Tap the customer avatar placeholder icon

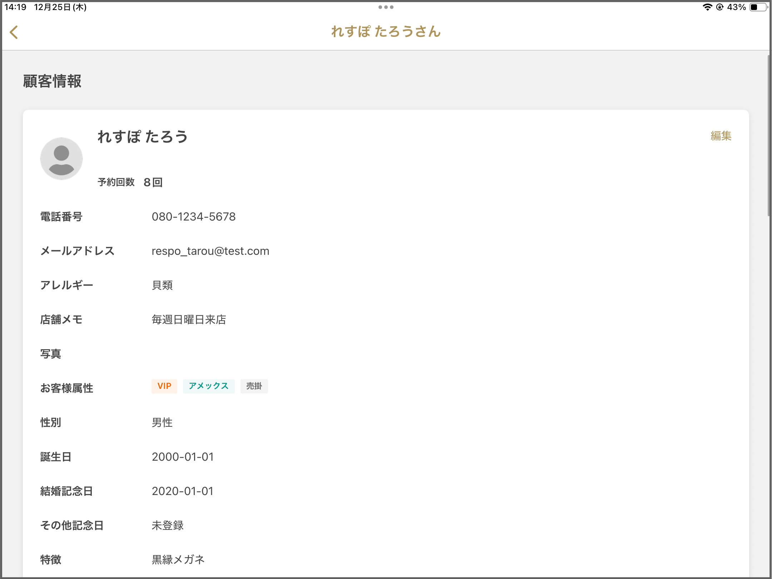pyautogui.click(x=61, y=159)
